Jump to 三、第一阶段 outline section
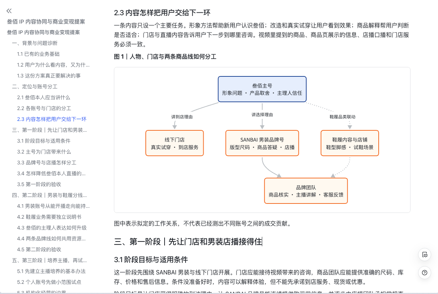 pyautogui.click(x=49, y=130)
